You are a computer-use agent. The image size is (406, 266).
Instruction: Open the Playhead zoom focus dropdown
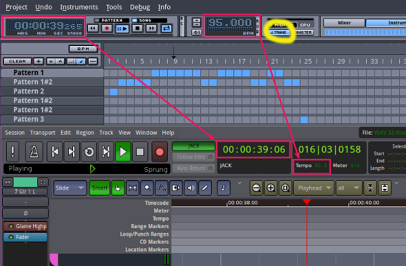[x=314, y=187]
